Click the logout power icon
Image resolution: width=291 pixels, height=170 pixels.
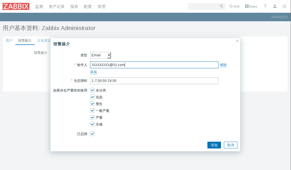[284, 6]
